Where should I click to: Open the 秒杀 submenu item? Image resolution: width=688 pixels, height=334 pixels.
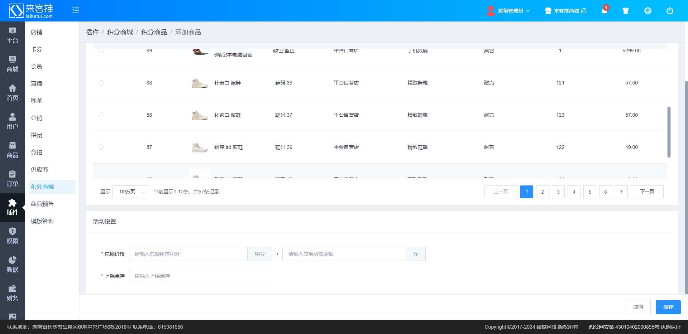[x=37, y=101]
